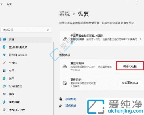
Task: Open 系统 category in sidebar
Action: [26, 39]
